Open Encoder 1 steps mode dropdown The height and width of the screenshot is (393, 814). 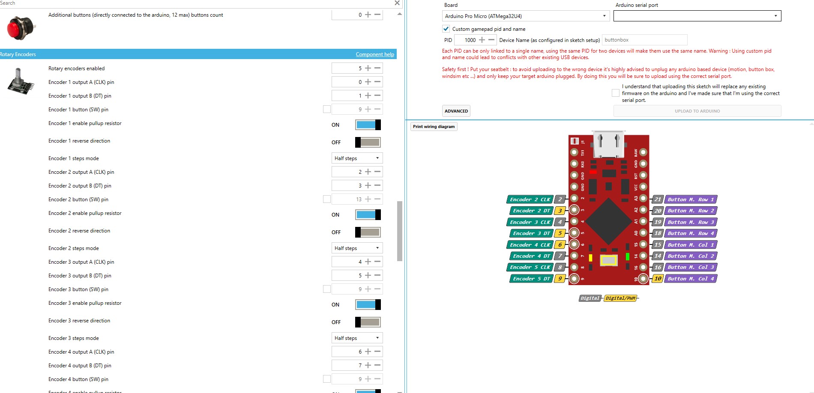(357, 158)
